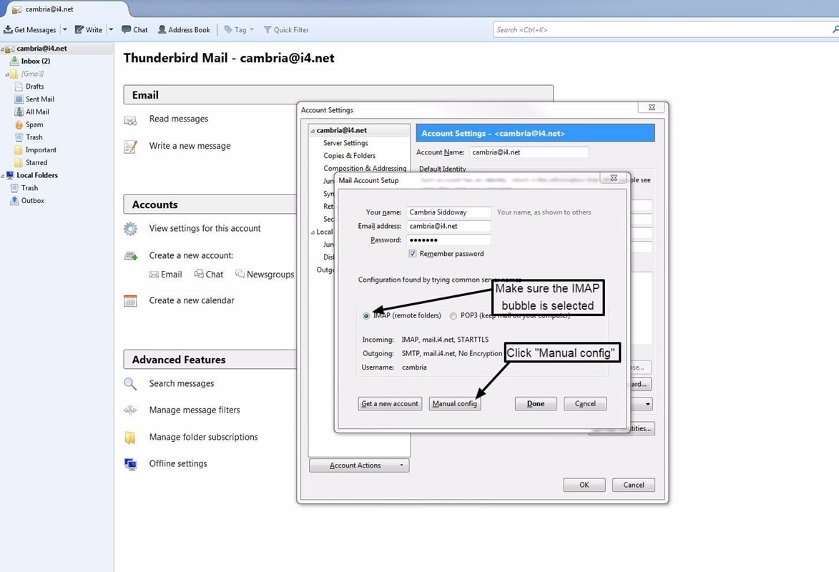Collapse Local Folders in Account Settings tree
839x572 pixels.
313,232
